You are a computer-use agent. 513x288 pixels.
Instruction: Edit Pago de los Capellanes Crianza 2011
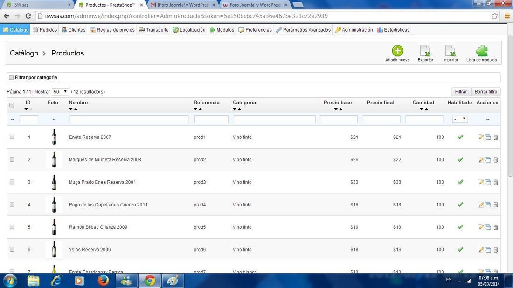point(481,205)
